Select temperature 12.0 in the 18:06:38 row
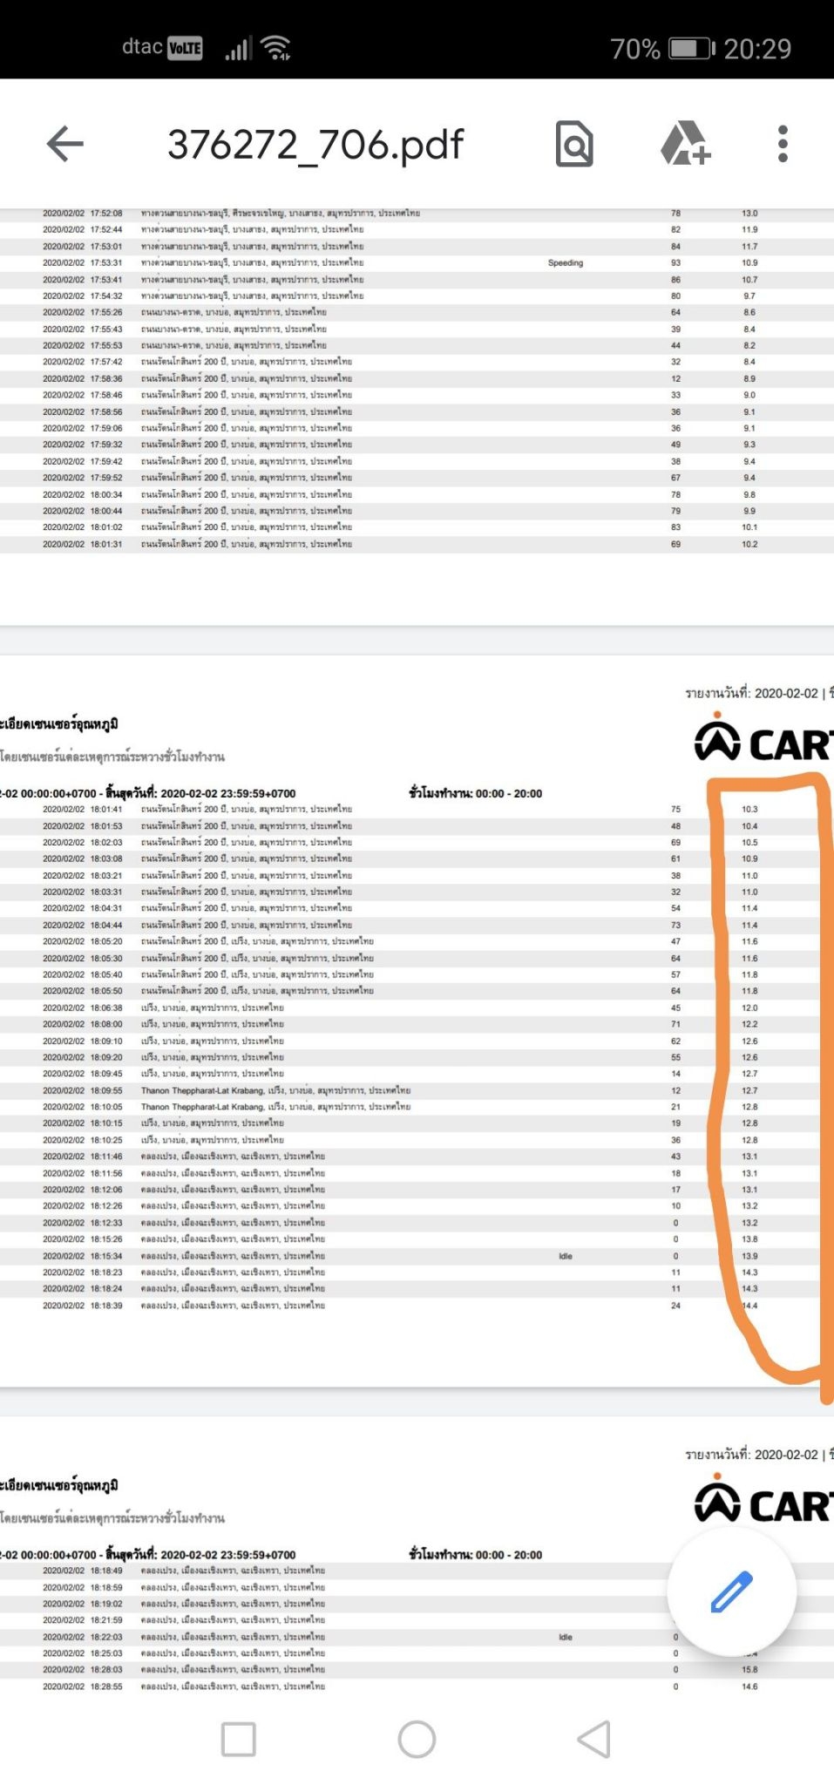The height and width of the screenshot is (1785, 834). pos(749,1008)
